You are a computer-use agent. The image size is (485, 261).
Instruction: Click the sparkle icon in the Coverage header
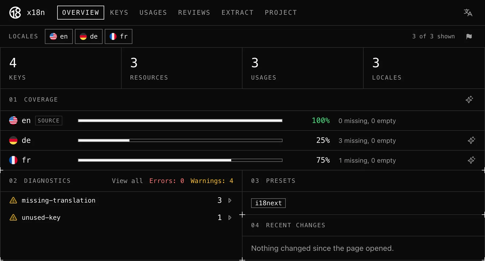tap(469, 99)
